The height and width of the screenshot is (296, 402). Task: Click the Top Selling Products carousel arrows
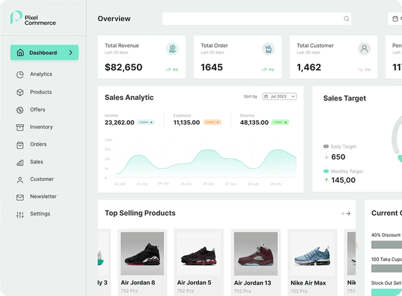point(346,214)
